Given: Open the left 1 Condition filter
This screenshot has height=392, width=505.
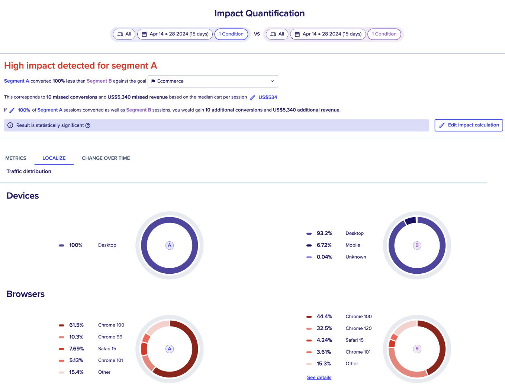Looking at the screenshot, I should coord(231,34).
